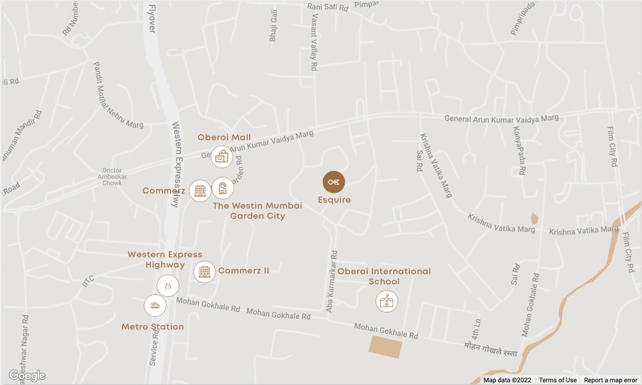The height and width of the screenshot is (385, 642).
Task: Click the Commerz II text label
Action: click(243, 270)
